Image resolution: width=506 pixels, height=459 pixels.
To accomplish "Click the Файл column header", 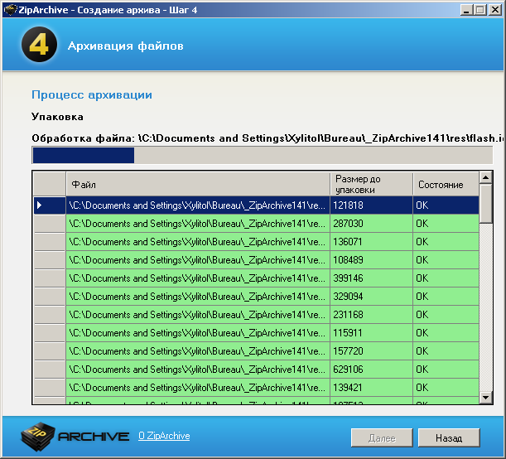I will tap(198, 184).
